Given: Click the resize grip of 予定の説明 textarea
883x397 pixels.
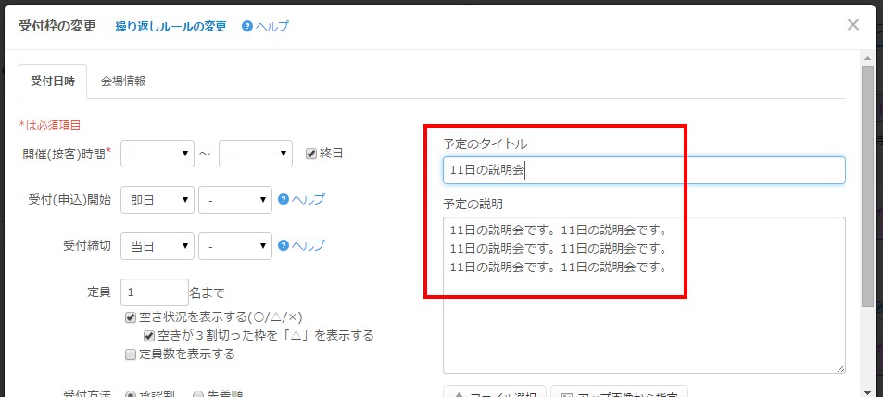Looking at the screenshot, I should click(840, 368).
